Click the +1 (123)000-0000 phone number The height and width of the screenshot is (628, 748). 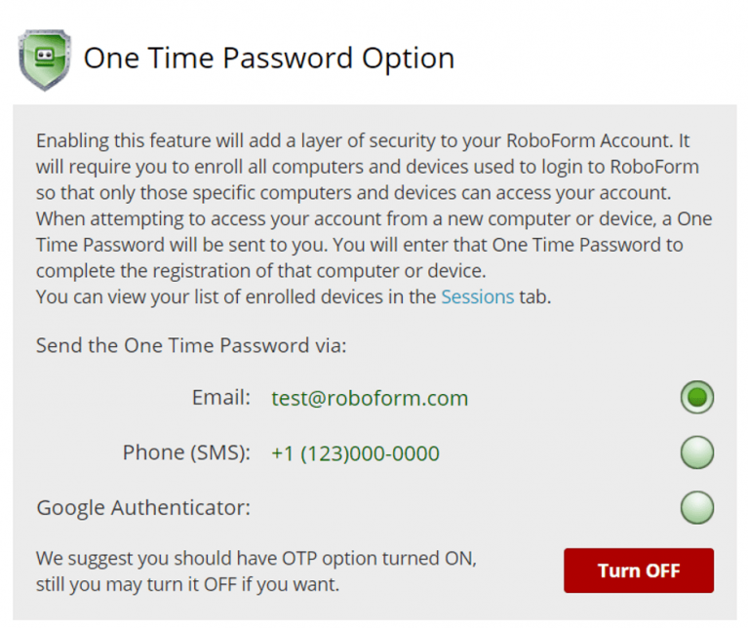[x=355, y=453]
